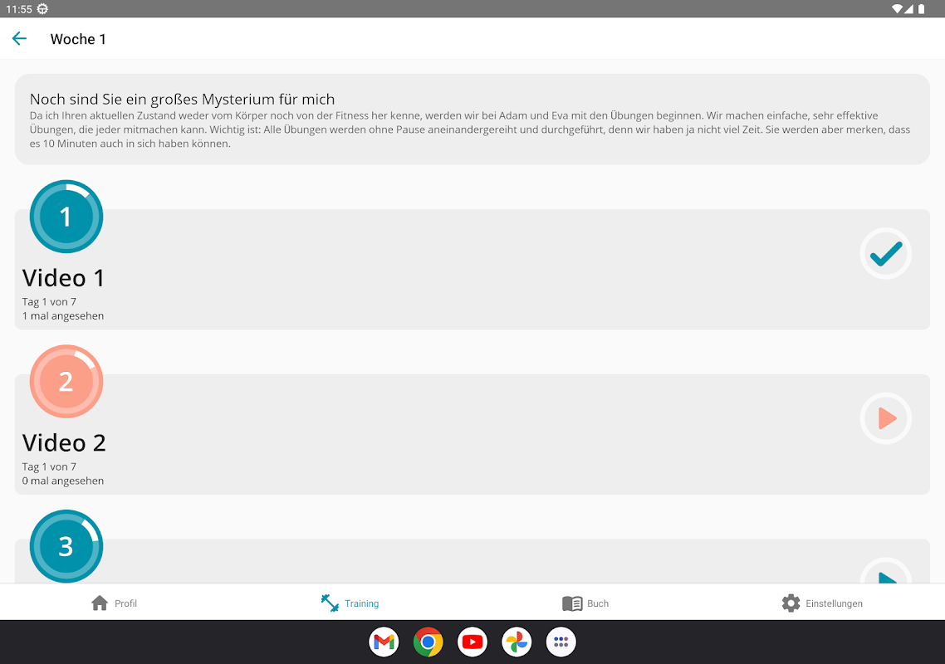Open the Profil tab
The image size is (945, 664).
[x=114, y=603]
